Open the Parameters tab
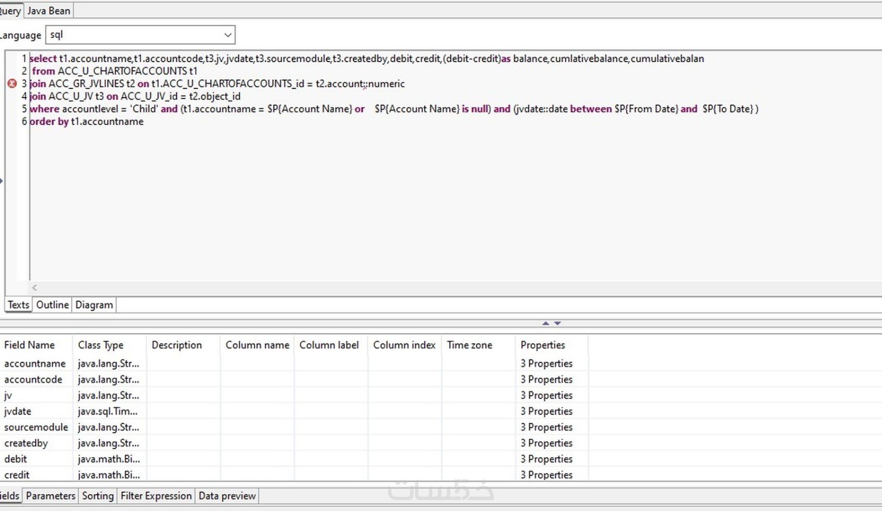 (x=50, y=496)
